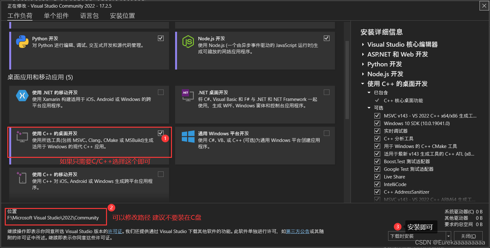This screenshot has height=248, width=490.
Task: Click the Xamarin .NET mobile development icon
Action: click(x=22, y=95)
